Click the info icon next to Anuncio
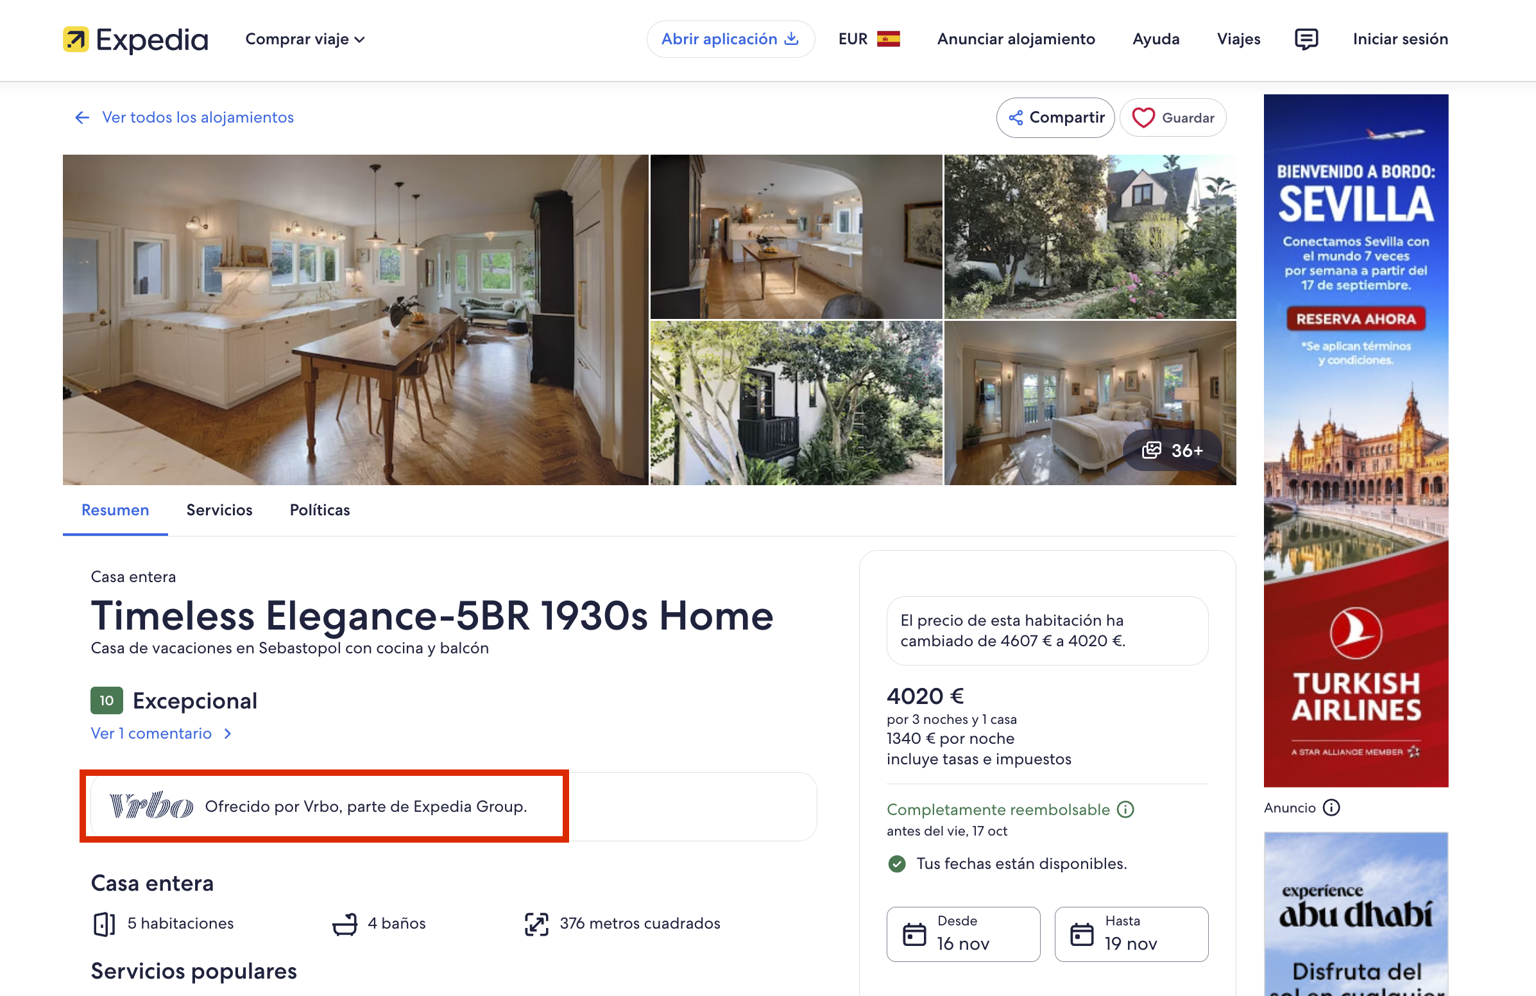 (x=1331, y=807)
